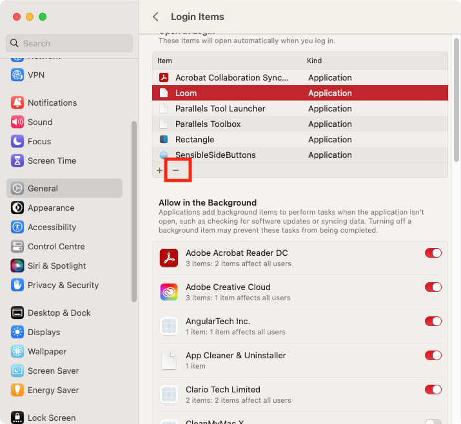Click the VPN globe icon in sidebar
The width and height of the screenshot is (461, 424).
tap(17, 75)
